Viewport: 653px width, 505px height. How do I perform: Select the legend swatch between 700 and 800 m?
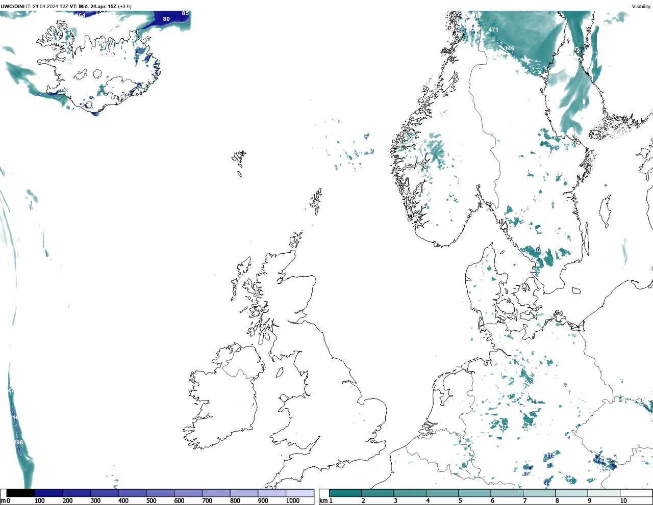click(x=216, y=493)
